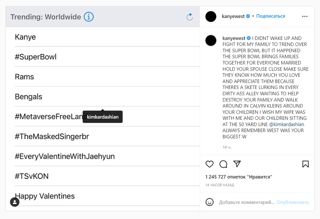Click the refresh icon in Trending header
This screenshot has height=219, width=320.
click(x=190, y=17)
